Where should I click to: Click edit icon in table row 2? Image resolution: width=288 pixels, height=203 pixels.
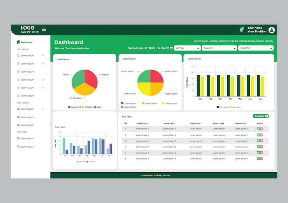coord(258,135)
